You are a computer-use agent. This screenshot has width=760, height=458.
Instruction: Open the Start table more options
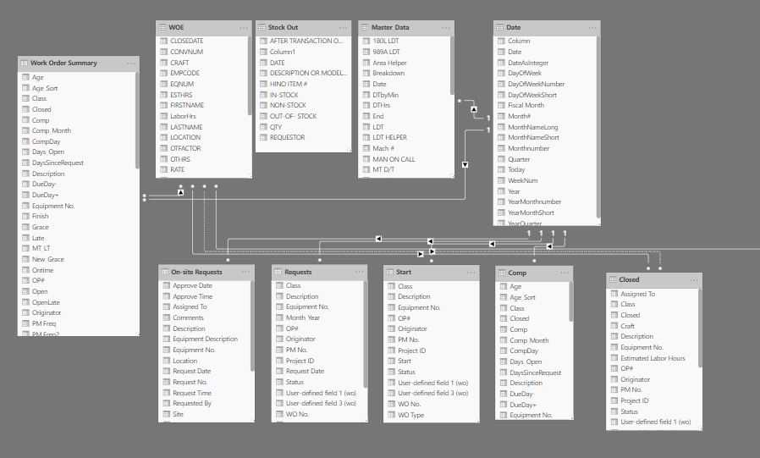coord(471,273)
